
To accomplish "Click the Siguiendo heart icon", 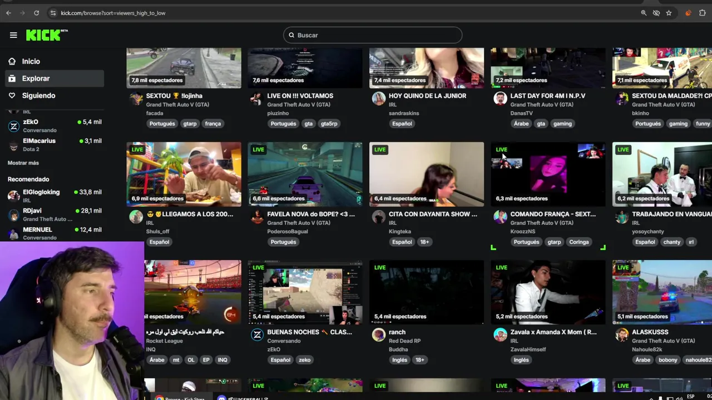I will click(x=12, y=96).
